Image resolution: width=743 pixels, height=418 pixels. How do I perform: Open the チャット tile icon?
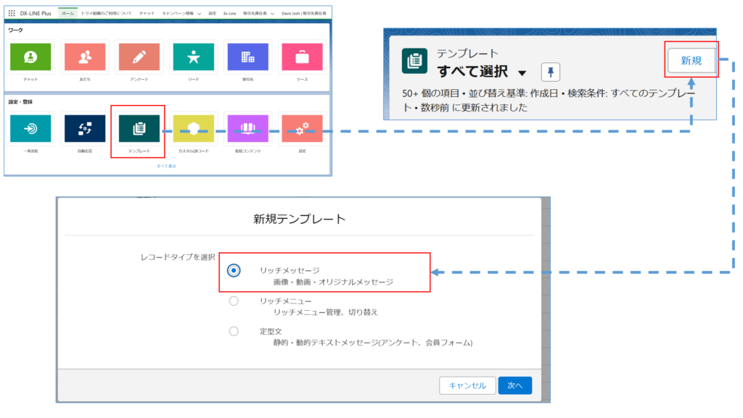pos(30,57)
